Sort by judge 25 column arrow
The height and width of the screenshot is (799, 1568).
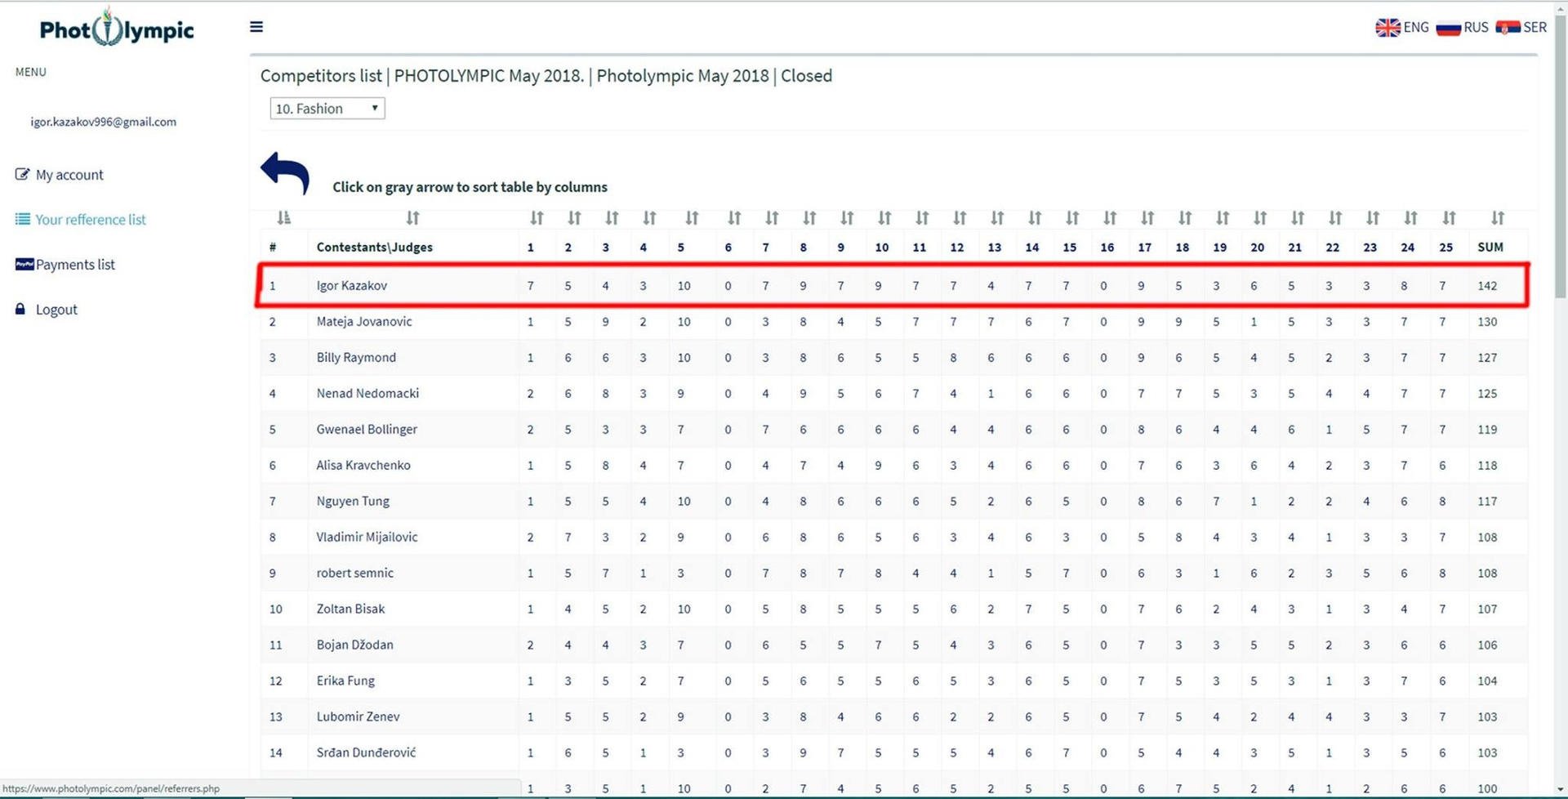tap(1448, 218)
